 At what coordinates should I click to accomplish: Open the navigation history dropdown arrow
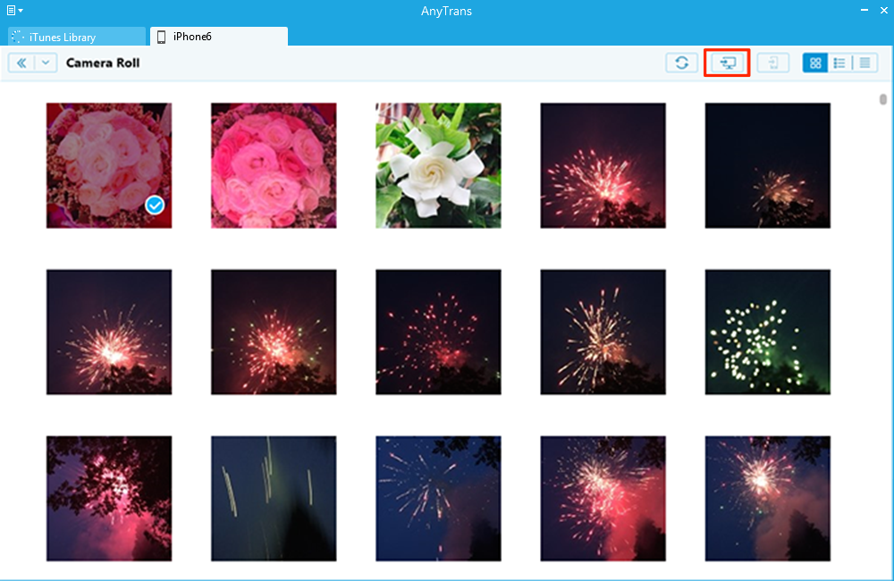coord(46,63)
